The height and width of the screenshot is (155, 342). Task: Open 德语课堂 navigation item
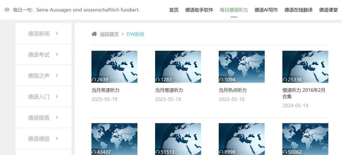coord(328,10)
